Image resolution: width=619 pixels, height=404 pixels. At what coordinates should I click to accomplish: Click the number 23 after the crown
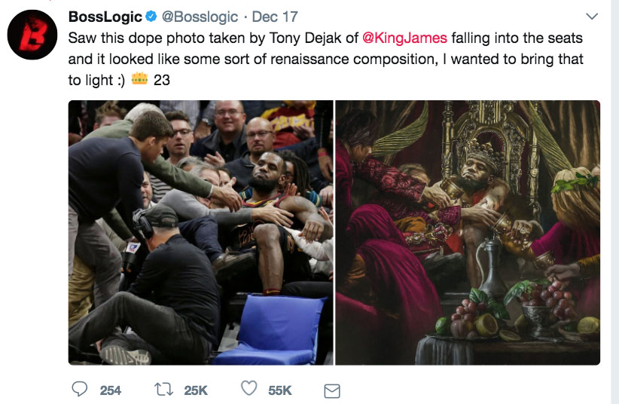coord(162,79)
